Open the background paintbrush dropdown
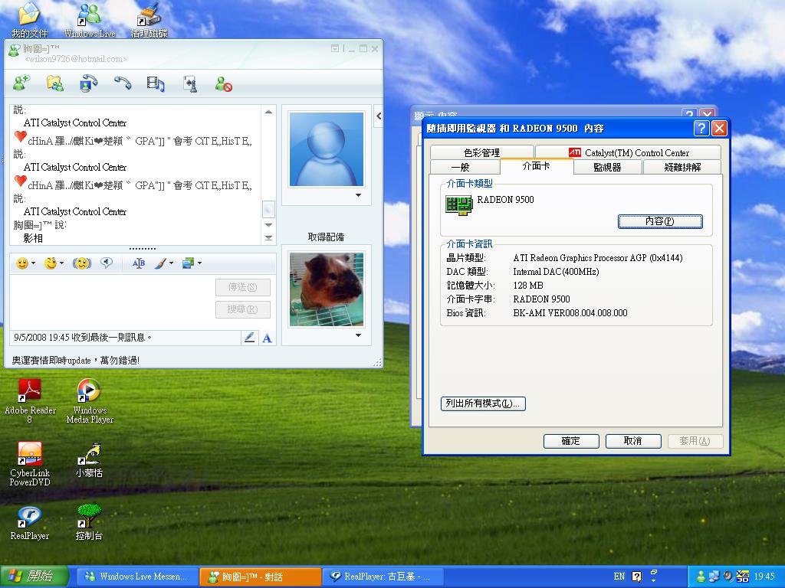The height and width of the screenshot is (588, 785). [171, 263]
